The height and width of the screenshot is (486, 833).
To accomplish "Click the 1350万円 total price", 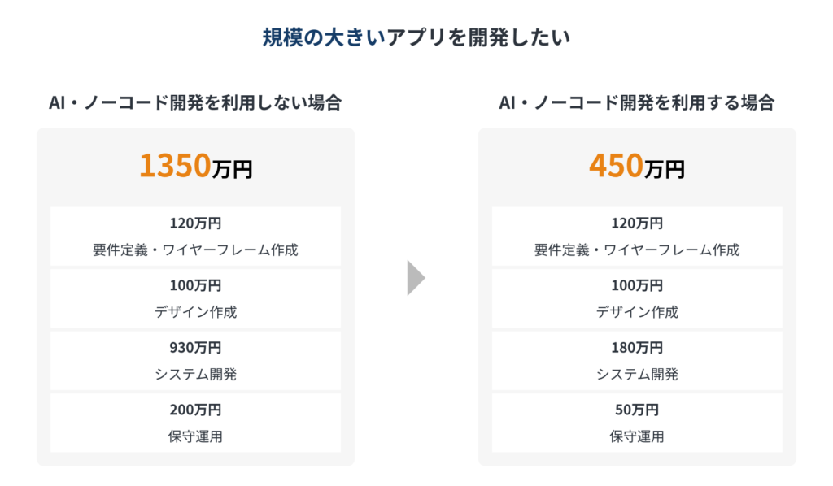I will pyautogui.click(x=195, y=167).
